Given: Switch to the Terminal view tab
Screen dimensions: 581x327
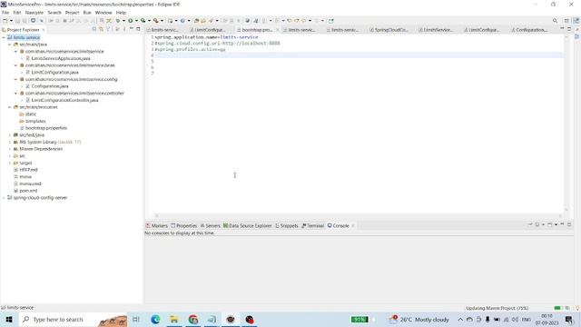Looking at the screenshot, I should click(313, 225).
